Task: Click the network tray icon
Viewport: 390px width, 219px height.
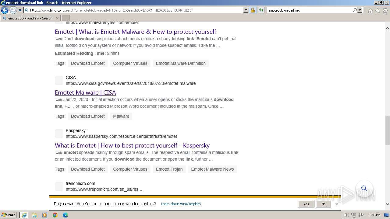Action: (354, 215)
